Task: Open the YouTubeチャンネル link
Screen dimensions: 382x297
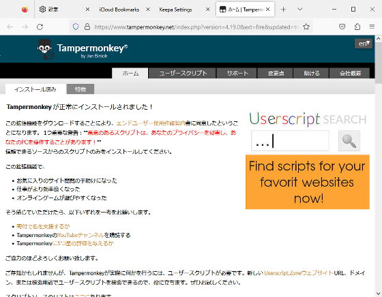Action: pyautogui.click(x=80, y=235)
